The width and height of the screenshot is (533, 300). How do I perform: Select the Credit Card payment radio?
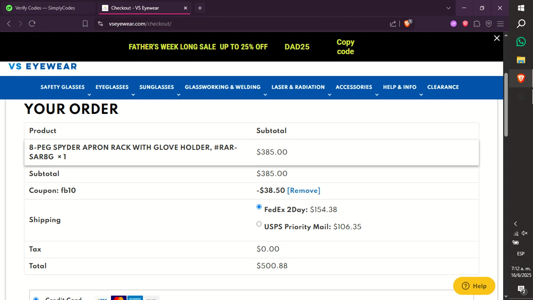pyautogui.click(x=36, y=299)
